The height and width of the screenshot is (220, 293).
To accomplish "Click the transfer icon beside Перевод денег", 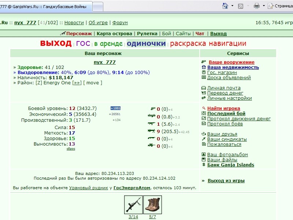I will click(x=204, y=93).
